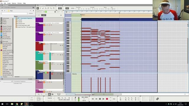189x106 pixels.
Task: Open the Help menu
Action: click(24, 3)
